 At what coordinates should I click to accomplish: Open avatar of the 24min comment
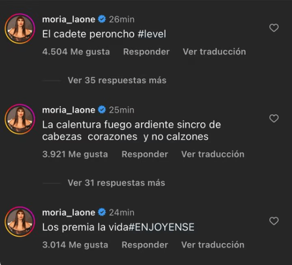pos(20,222)
